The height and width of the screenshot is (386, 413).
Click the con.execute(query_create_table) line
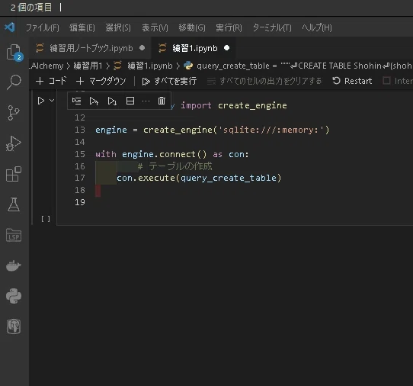(199, 178)
